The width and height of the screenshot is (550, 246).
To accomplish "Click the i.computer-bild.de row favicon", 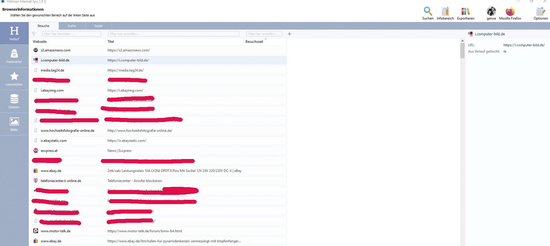I will 36,60.
